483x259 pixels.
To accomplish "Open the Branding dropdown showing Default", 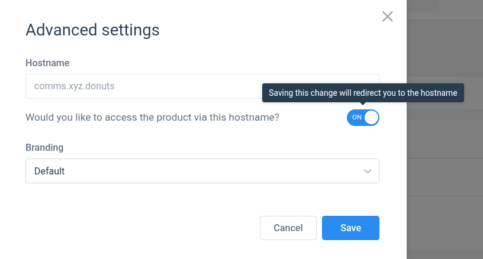I will (x=202, y=171).
